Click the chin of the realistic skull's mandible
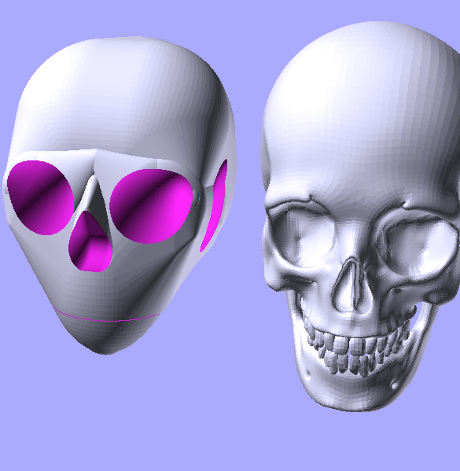Image resolution: width=460 pixels, height=471 pixels. click(355, 396)
